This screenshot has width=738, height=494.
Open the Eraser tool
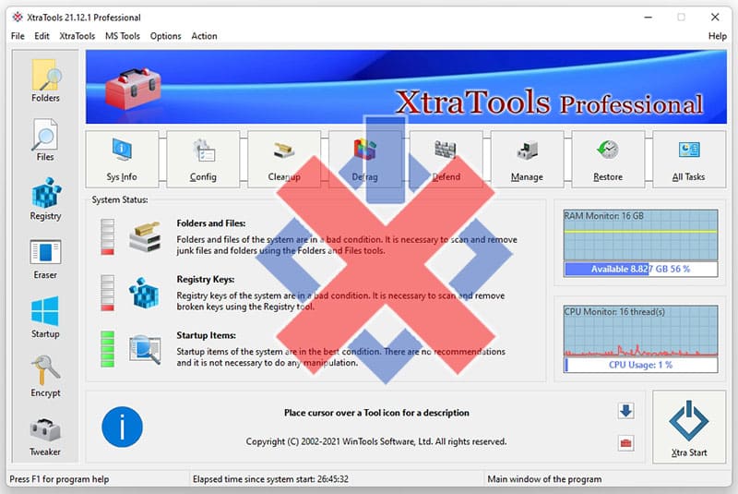45,259
